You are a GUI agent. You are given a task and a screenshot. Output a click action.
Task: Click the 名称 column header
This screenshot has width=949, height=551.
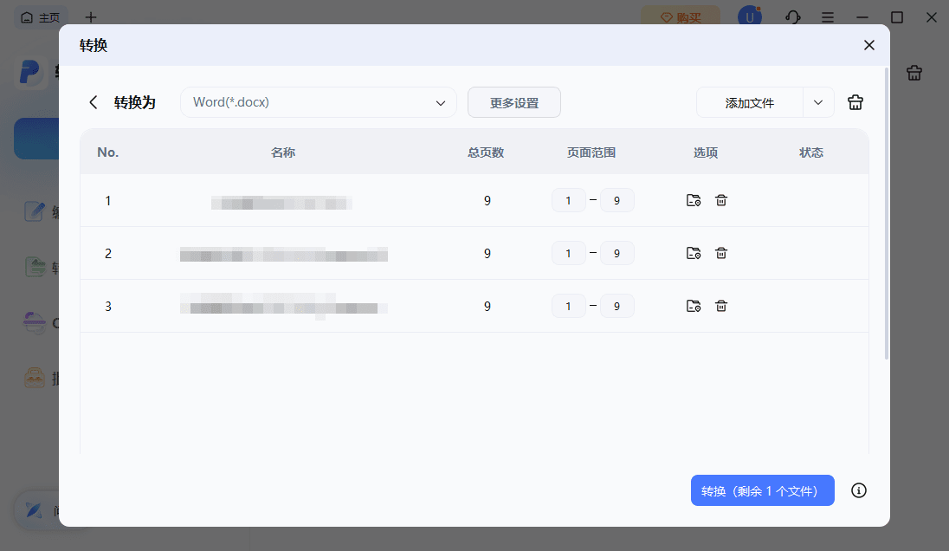(x=282, y=152)
